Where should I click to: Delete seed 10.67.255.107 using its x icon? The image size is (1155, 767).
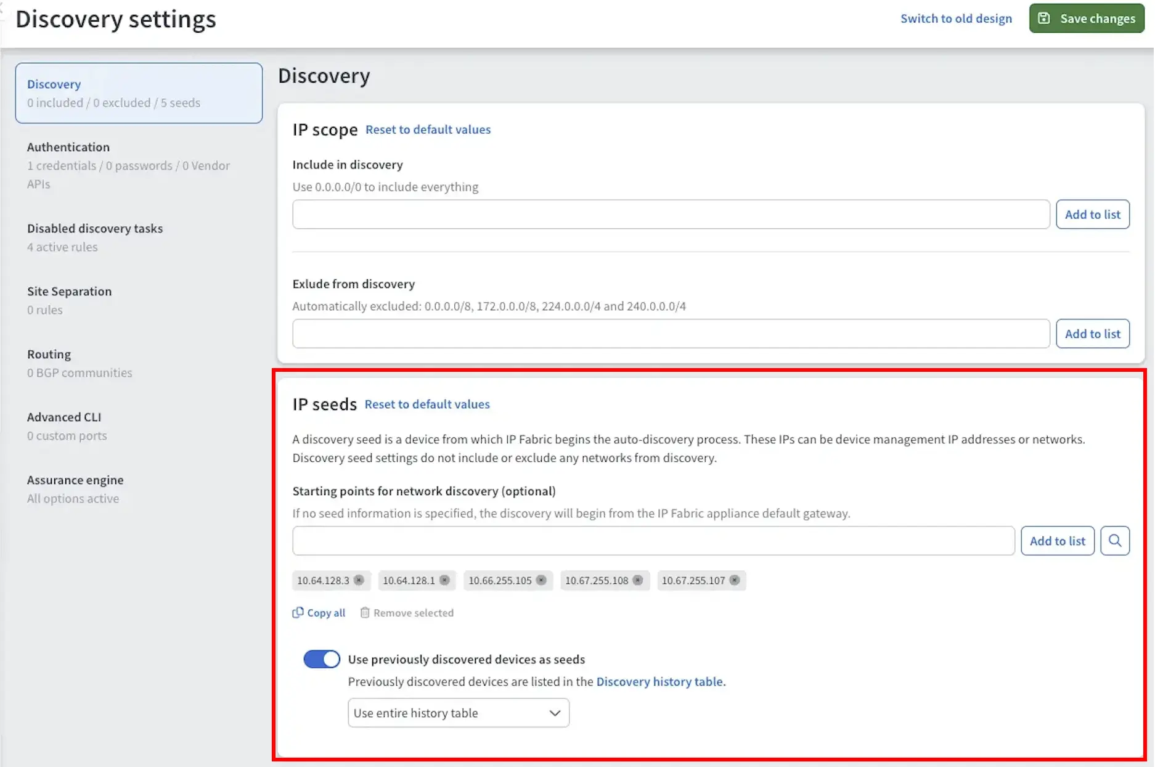[x=735, y=580]
